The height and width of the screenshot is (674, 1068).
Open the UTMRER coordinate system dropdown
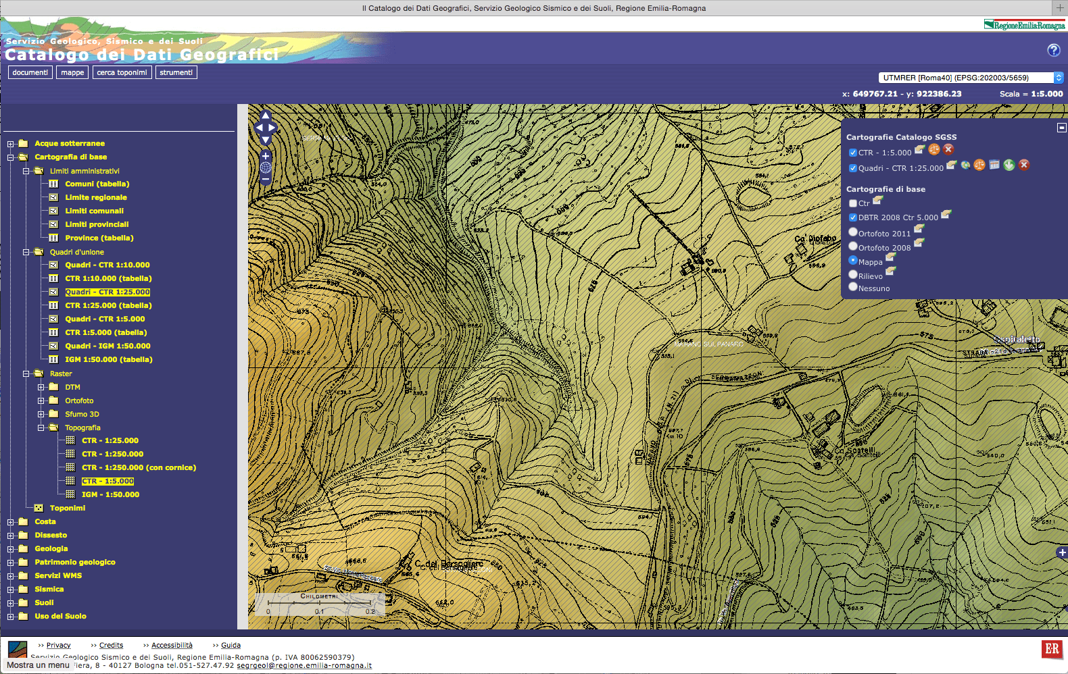(x=971, y=78)
